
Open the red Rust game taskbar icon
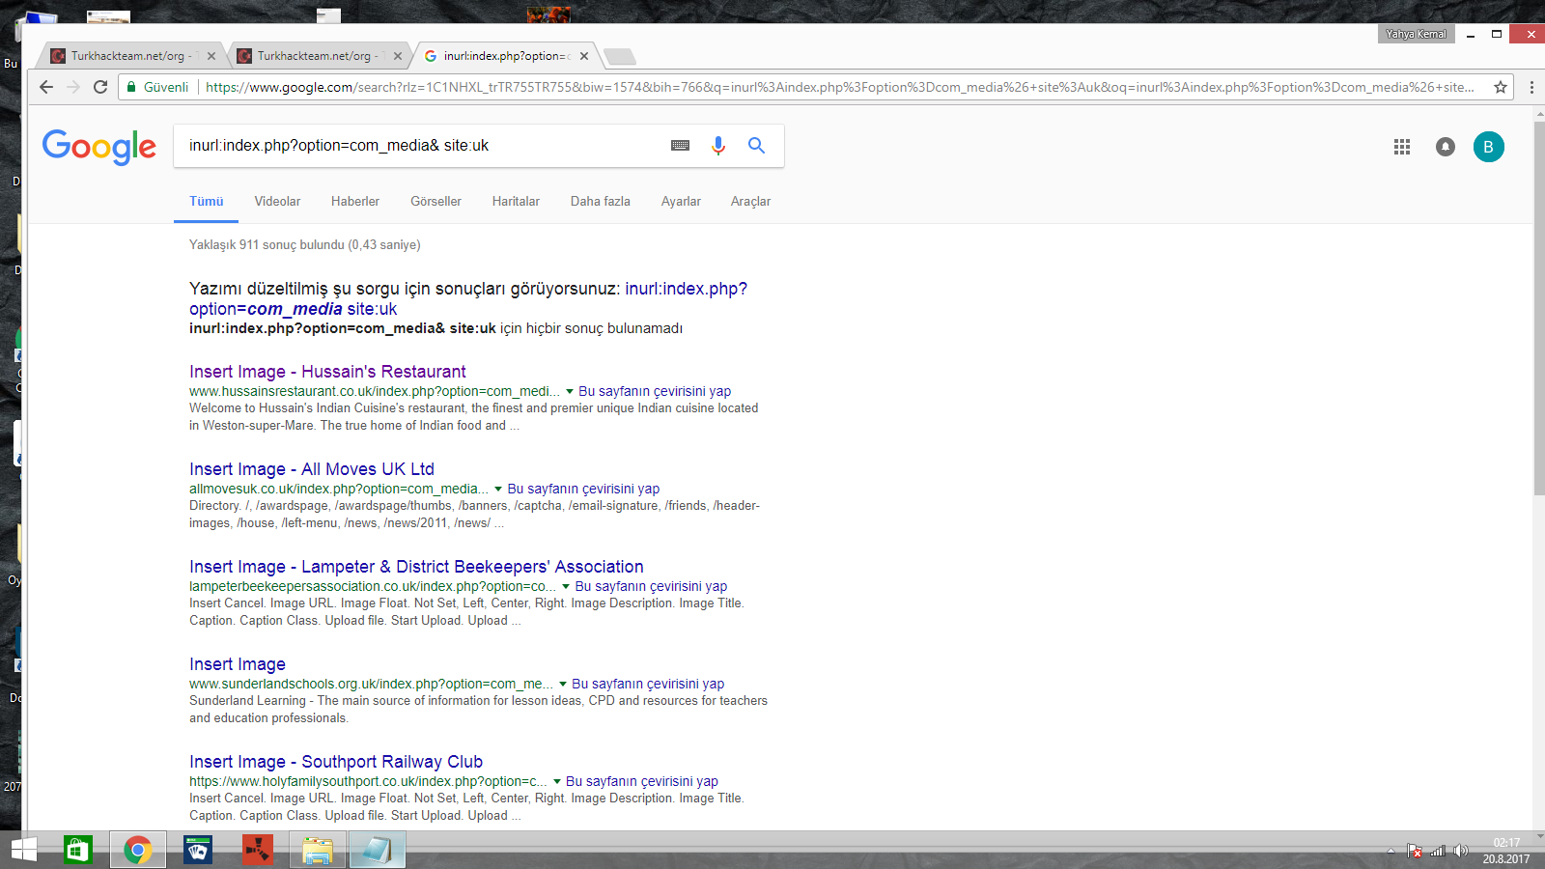click(x=258, y=850)
